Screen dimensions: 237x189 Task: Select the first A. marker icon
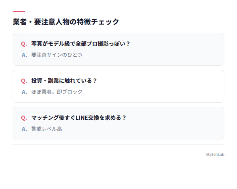[x=24, y=55]
